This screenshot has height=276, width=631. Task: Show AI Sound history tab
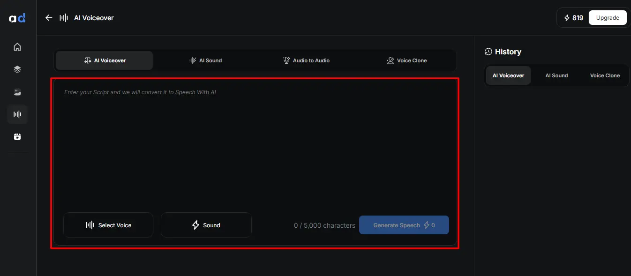click(556, 75)
